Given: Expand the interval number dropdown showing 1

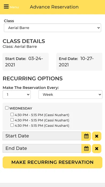Looking at the screenshot, I should pos(17,95).
